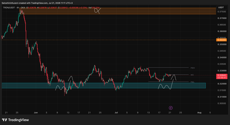
Task: Click the PWH level label
Action: (192, 68)
